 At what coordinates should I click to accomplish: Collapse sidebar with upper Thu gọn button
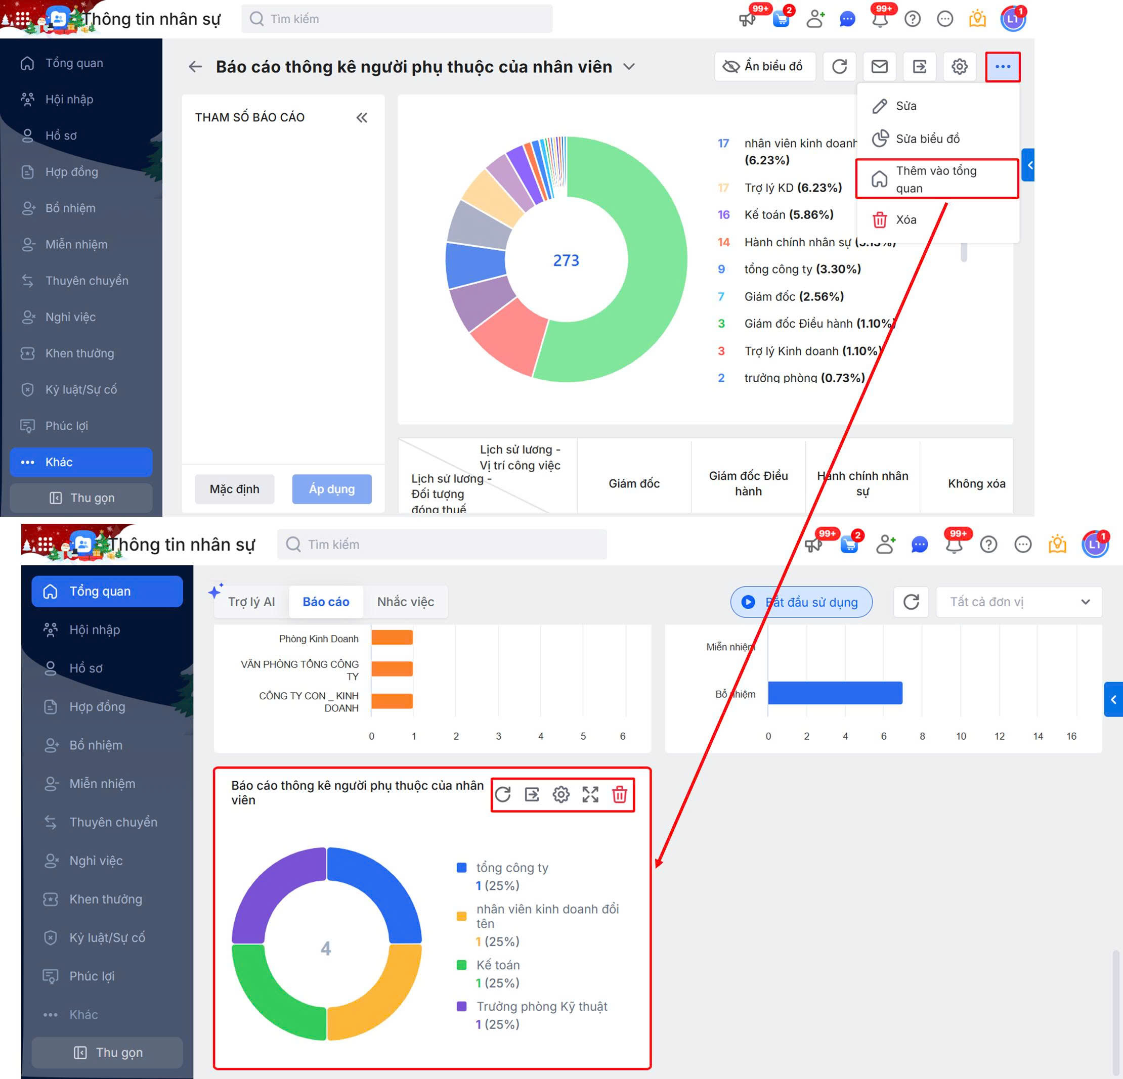pos(81,498)
